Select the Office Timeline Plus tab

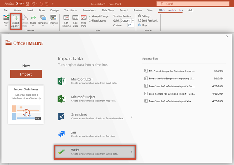pyautogui.click(x=170, y=10)
